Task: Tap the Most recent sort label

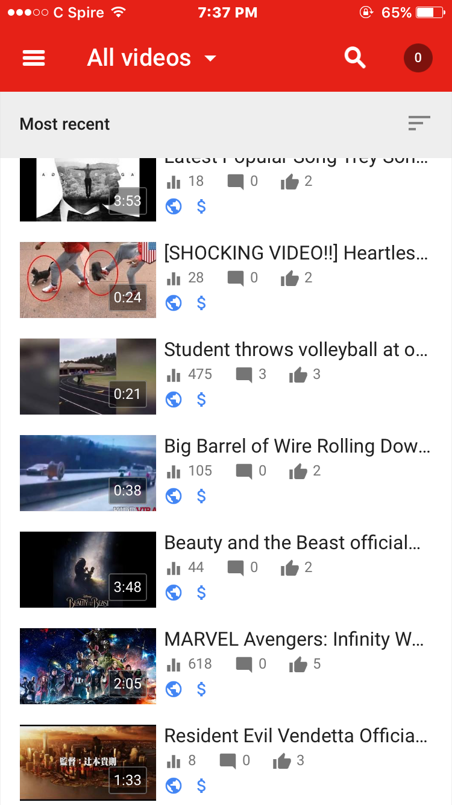Action: 65,124
